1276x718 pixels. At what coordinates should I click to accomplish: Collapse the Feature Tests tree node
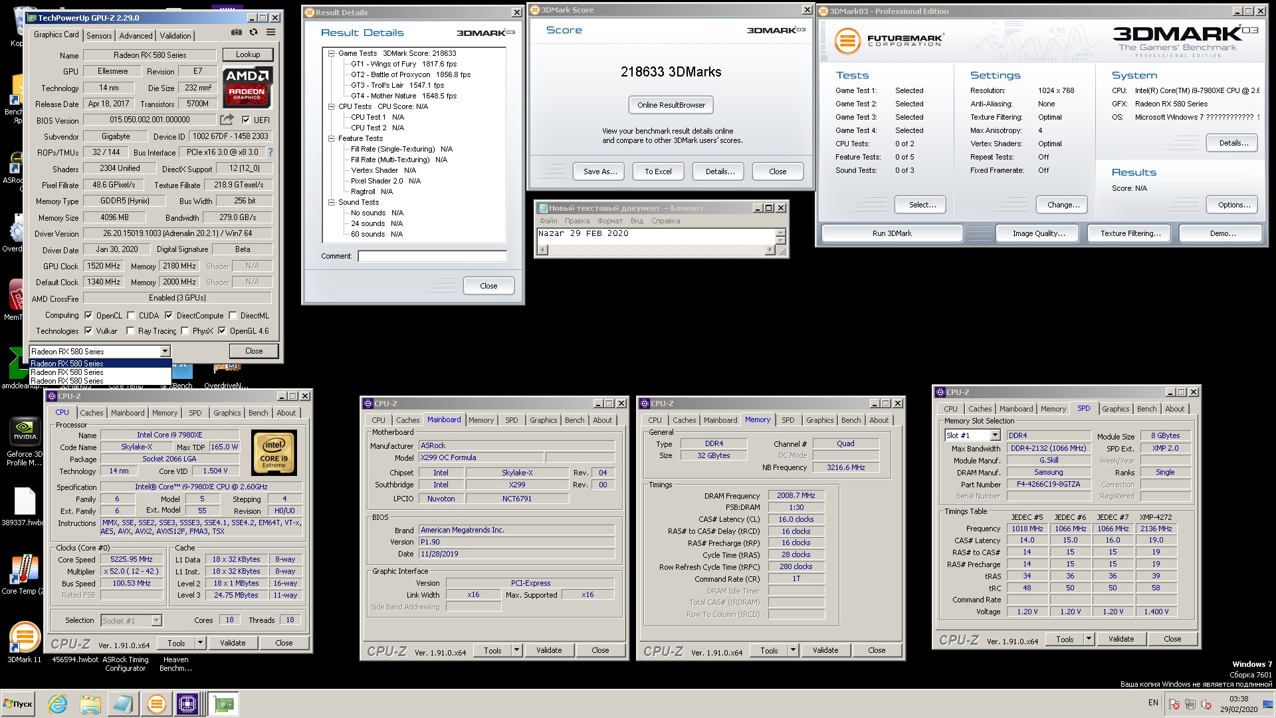(331, 138)
